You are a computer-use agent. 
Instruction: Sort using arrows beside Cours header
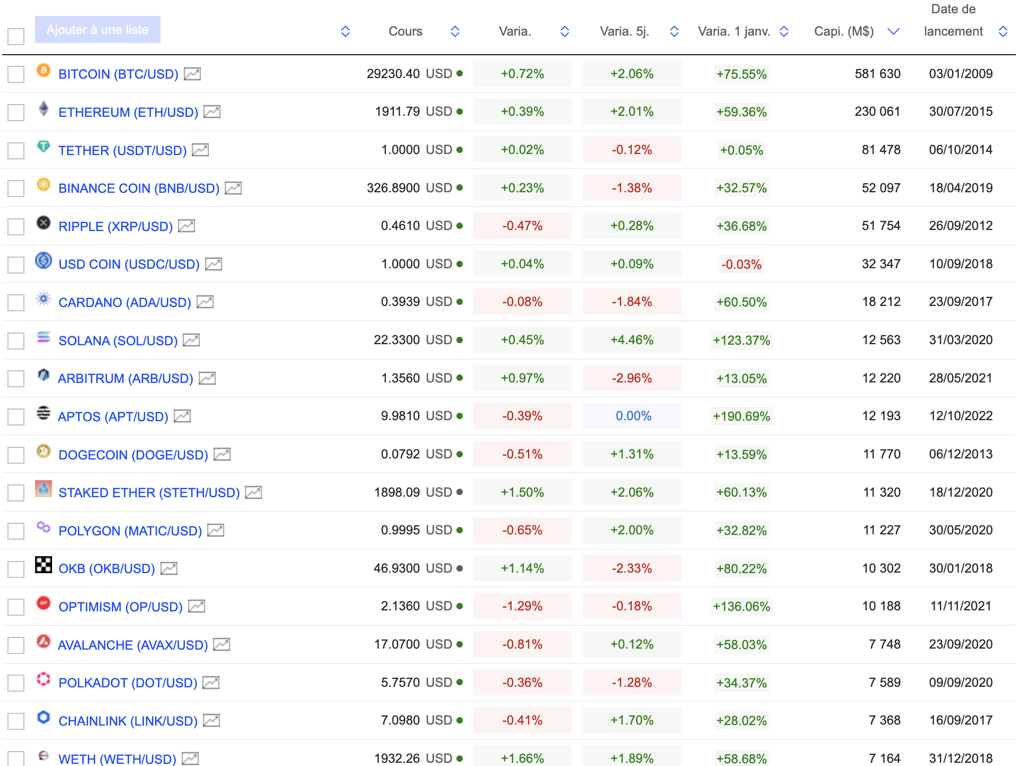point(455,31)
